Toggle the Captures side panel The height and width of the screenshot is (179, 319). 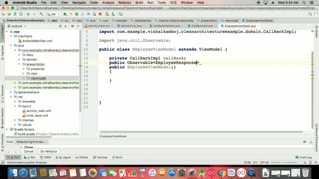coord(2,52)
